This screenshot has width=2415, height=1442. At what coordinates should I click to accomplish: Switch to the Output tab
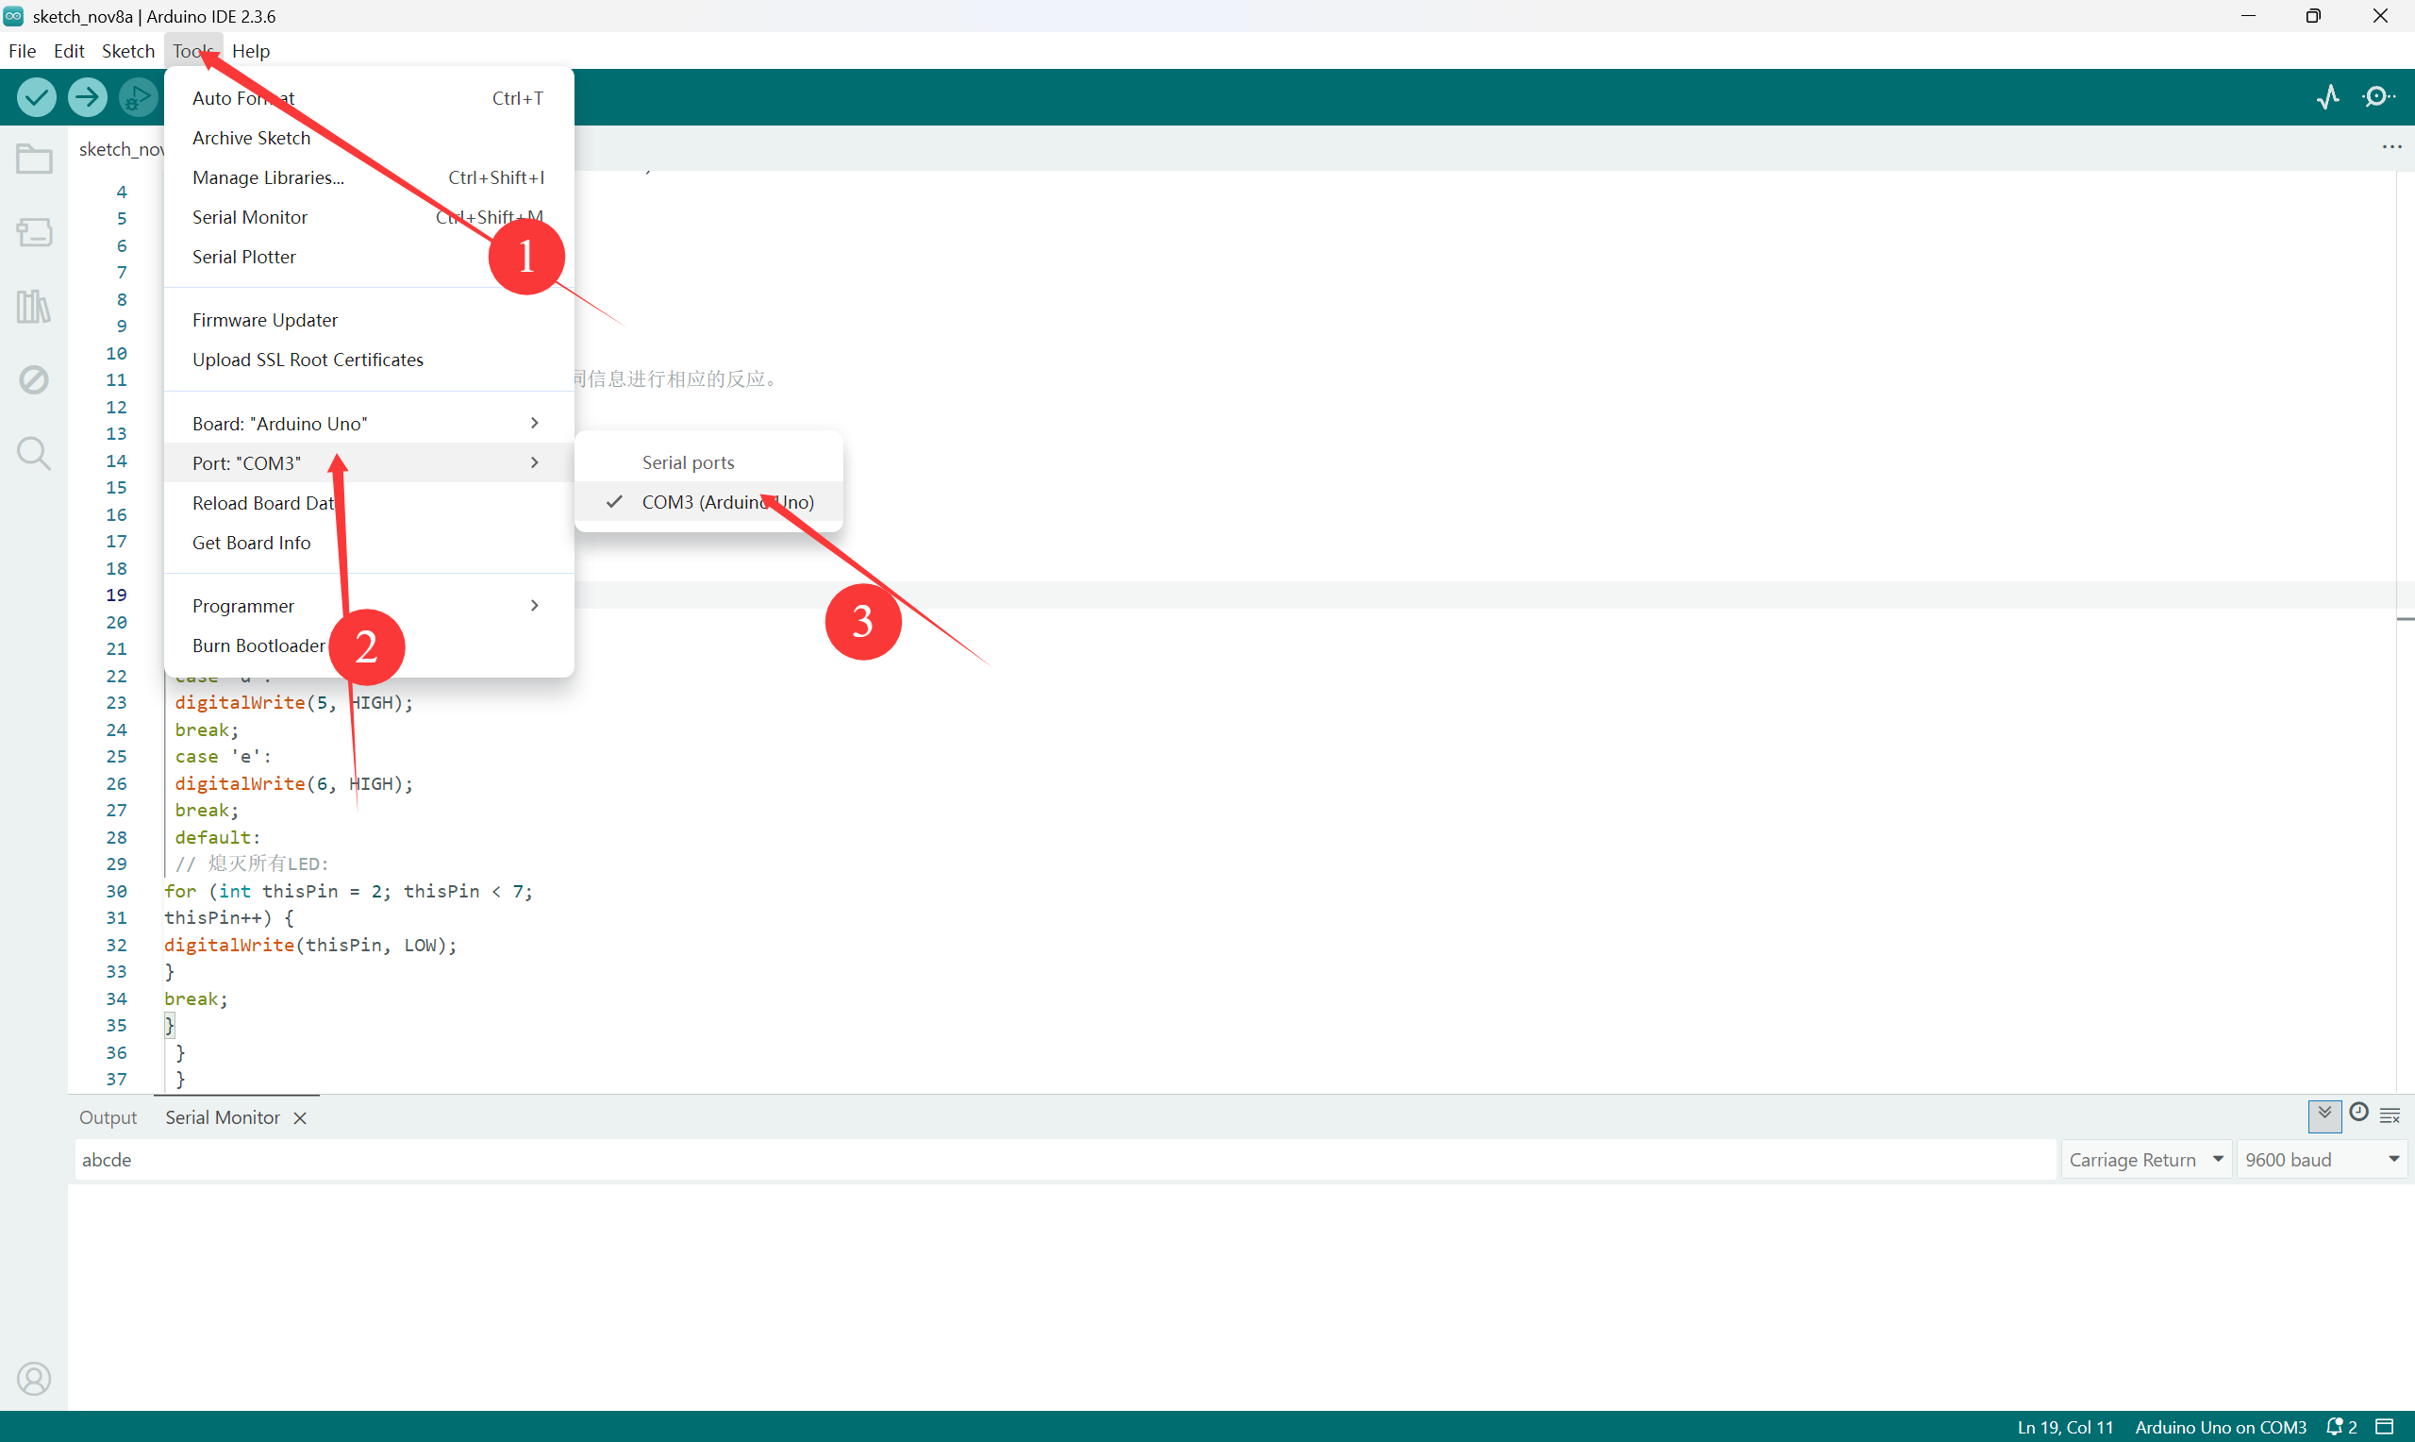108,1118
